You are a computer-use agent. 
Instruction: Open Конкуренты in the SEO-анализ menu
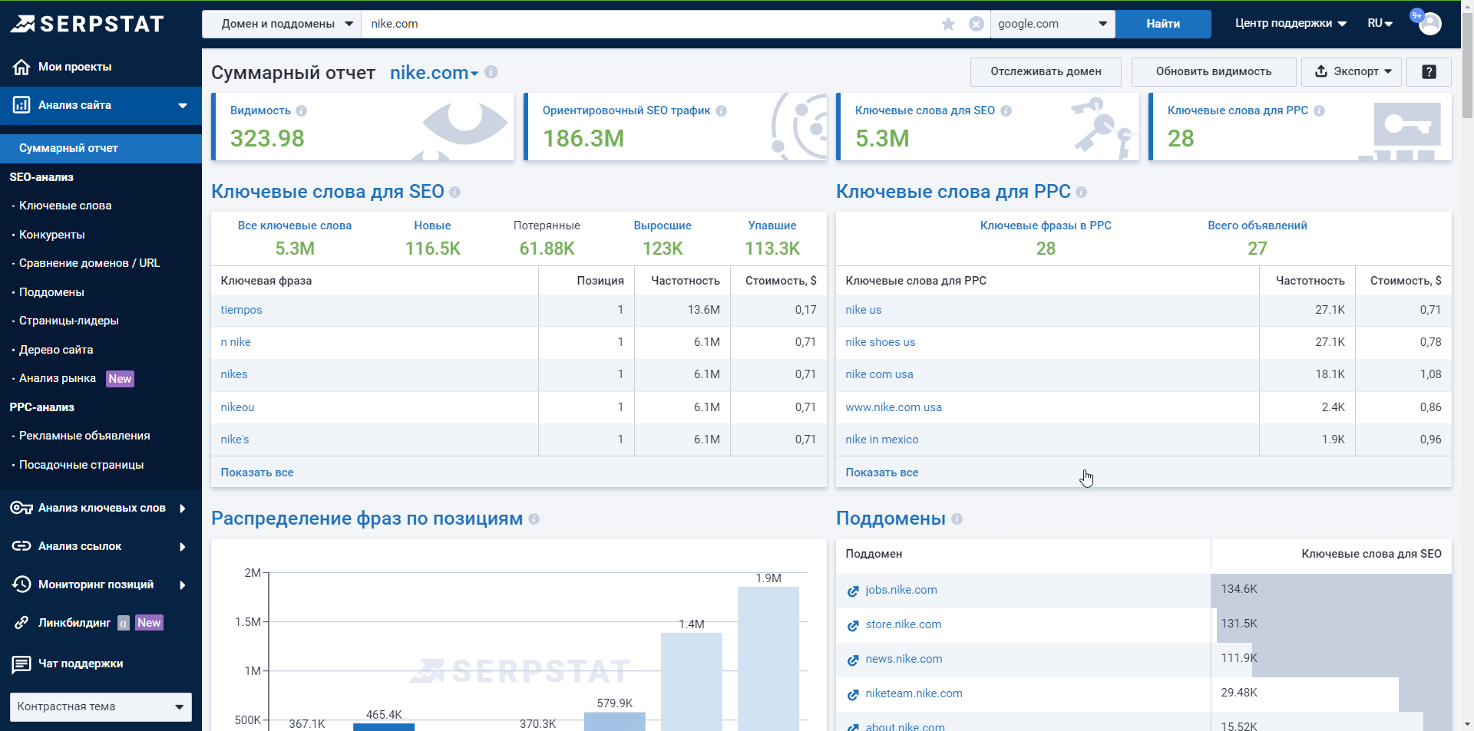click(52, 235)
